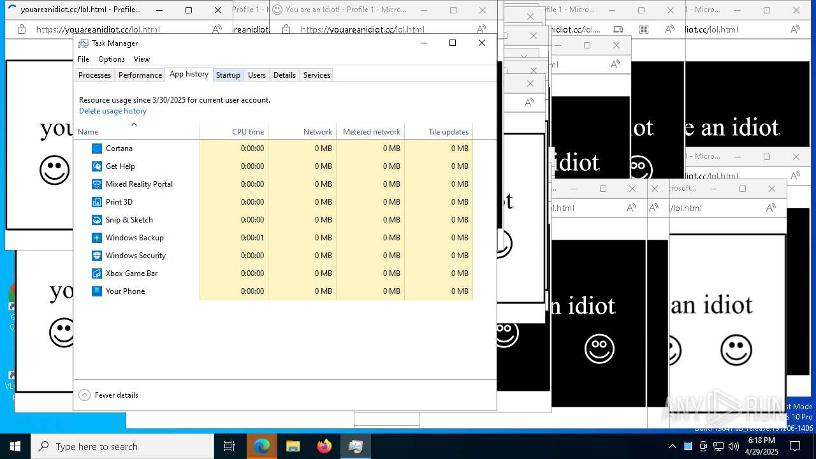Click the Cortana row name text
Image resolution: width=816 pixels, height=459 pixels.
pos(119,149)
